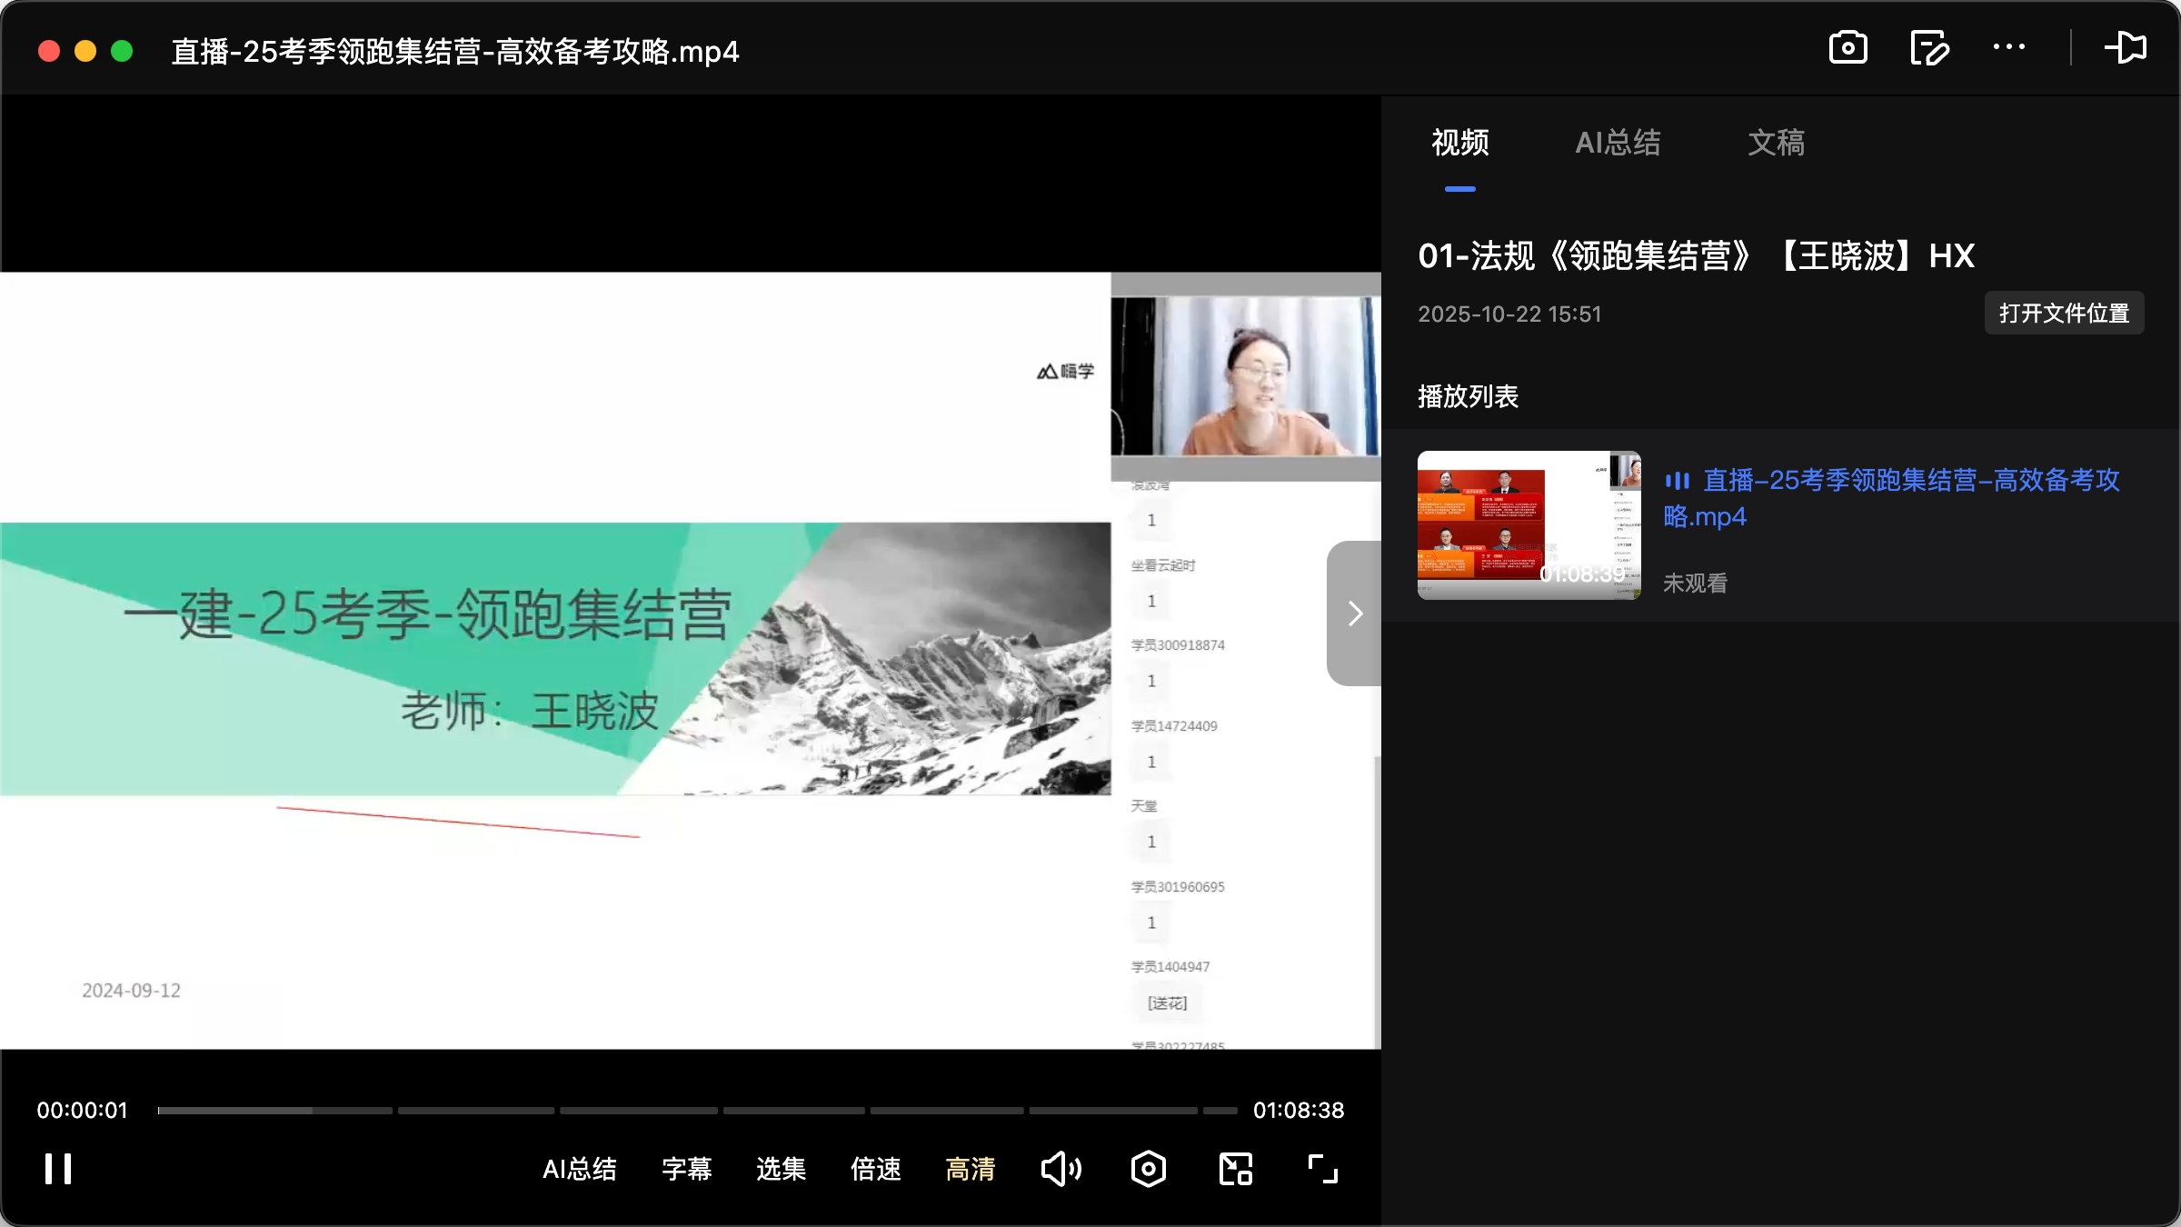The image size is (2181, 1227).
Task: Take a screenshot with the camera icon
Action: (x=1847, y=47)
